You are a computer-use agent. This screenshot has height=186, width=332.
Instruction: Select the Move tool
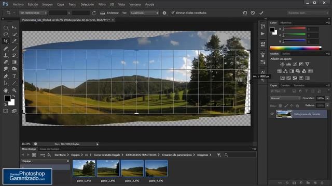(14, 27)
